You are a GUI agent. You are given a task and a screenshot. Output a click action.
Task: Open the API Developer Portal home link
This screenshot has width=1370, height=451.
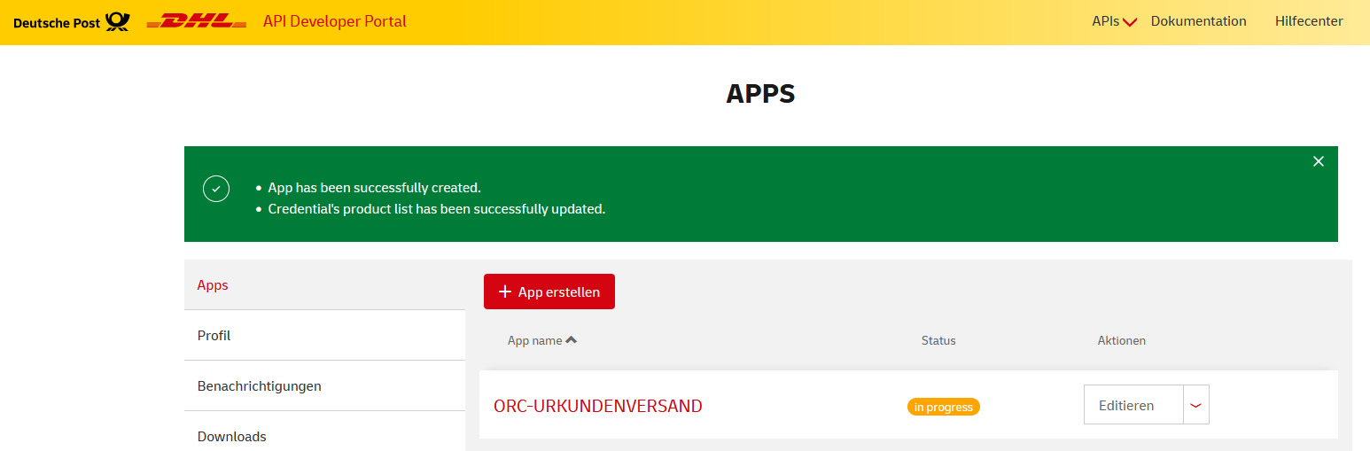(x=334, y=21)
